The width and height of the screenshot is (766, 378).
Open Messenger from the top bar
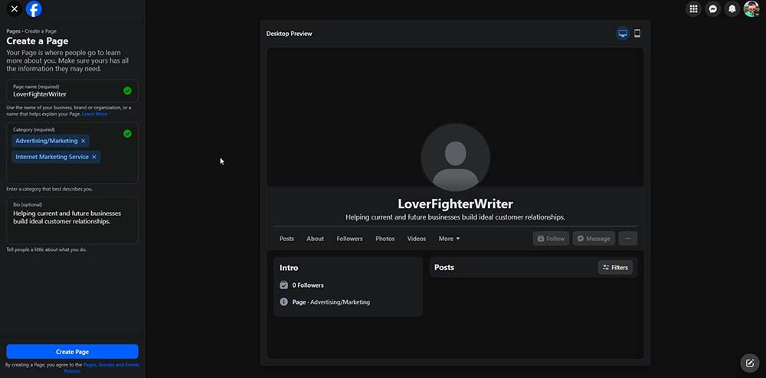(x=713, y=9)
